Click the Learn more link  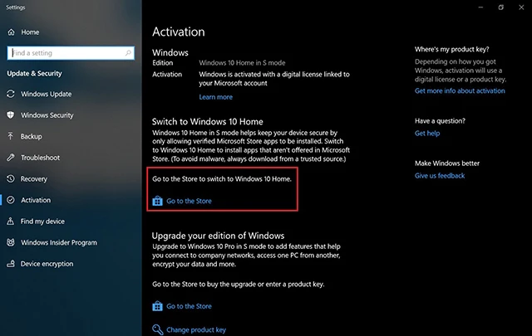point(216,97)
